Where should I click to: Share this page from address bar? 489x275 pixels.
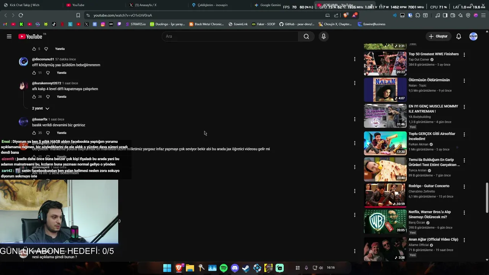coord(336,15)
